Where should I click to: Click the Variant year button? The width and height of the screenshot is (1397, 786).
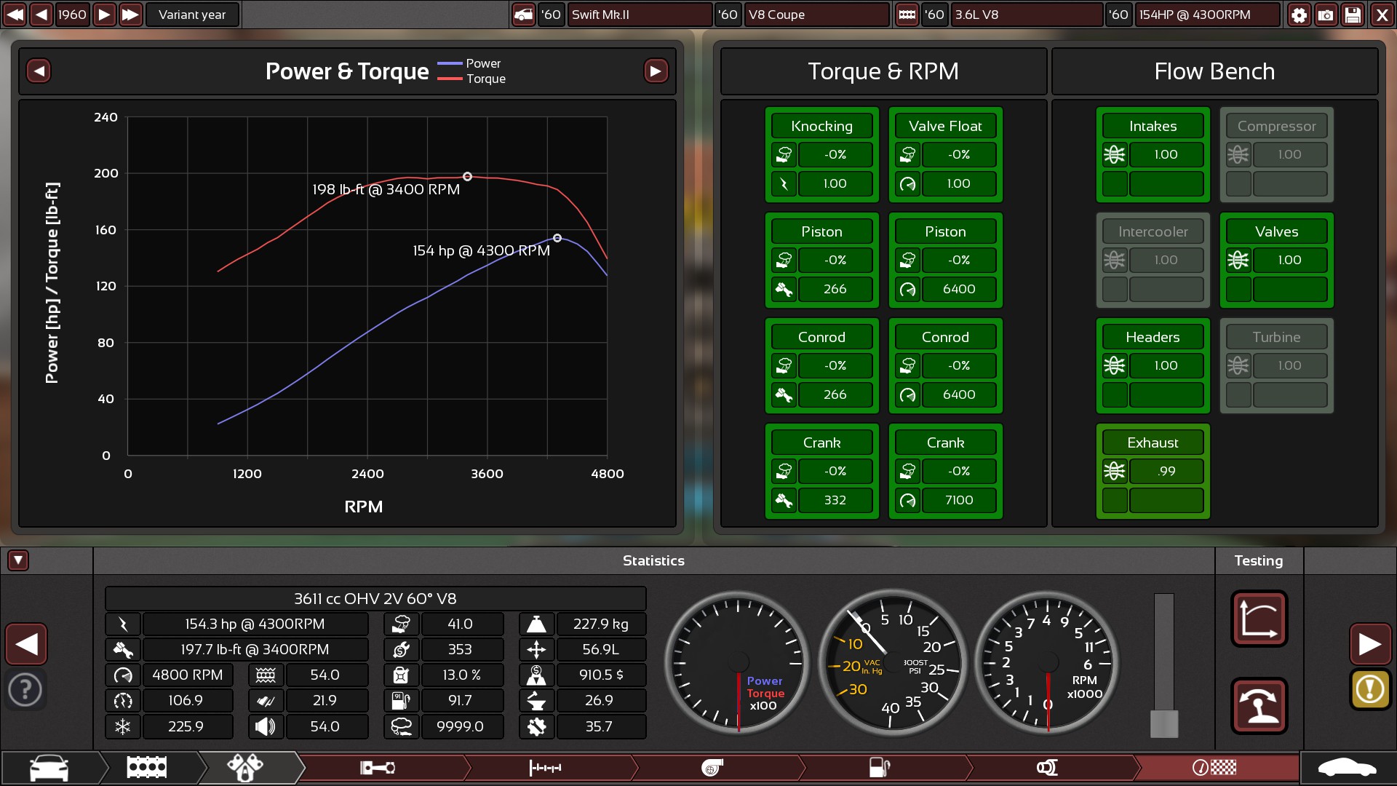click(192, 15)
